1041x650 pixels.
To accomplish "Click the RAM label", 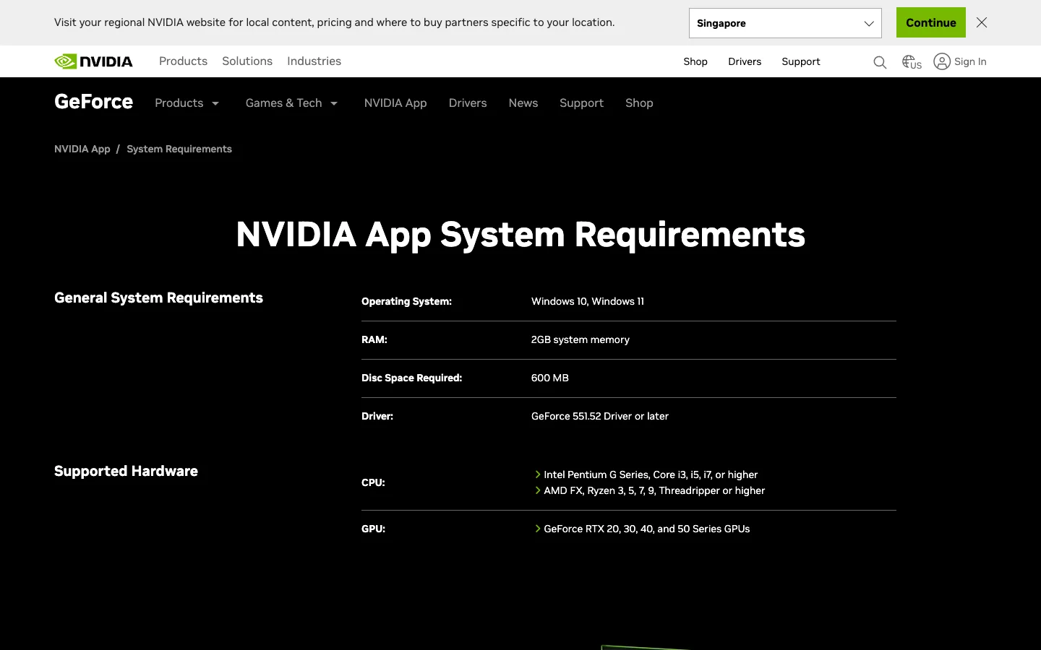I will 374,339.
